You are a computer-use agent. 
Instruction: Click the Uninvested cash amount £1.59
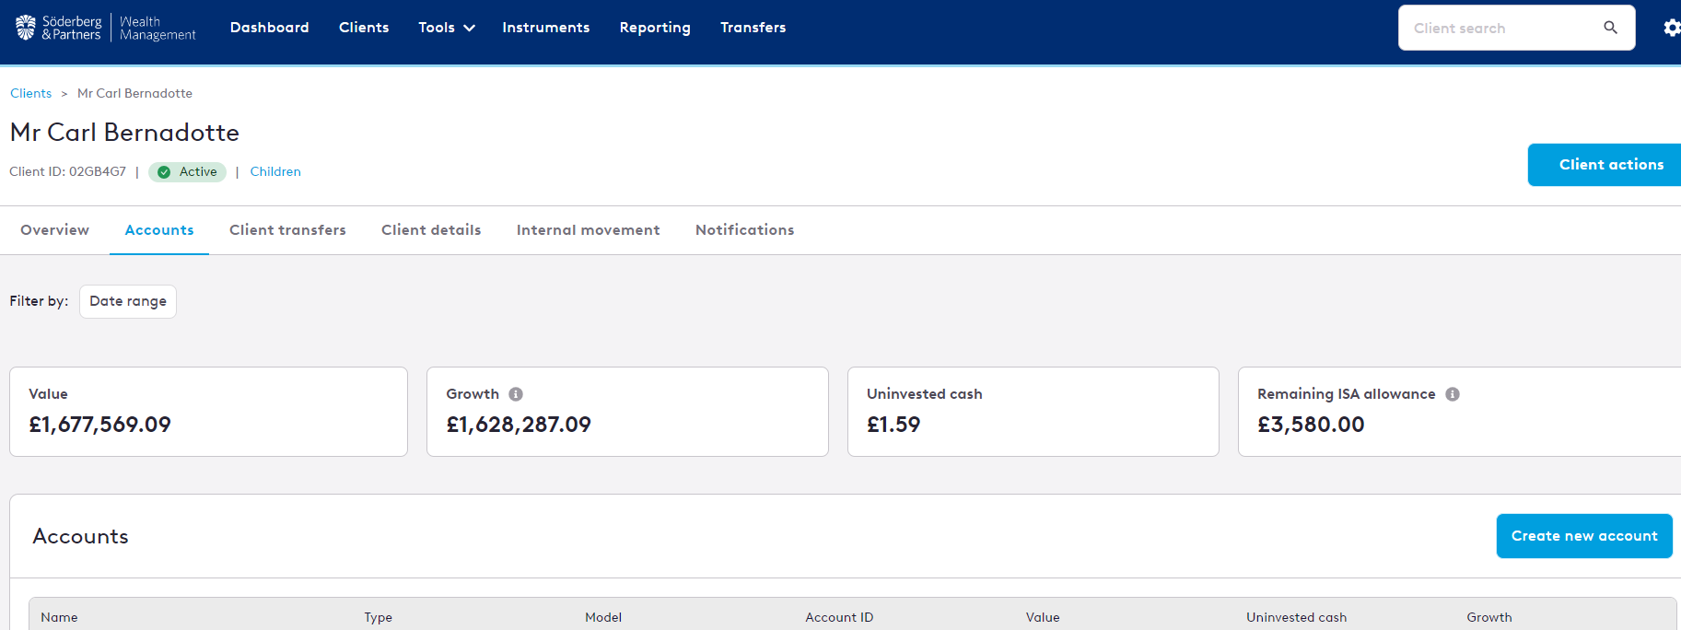pyautogui.click(x=893, y=425)
